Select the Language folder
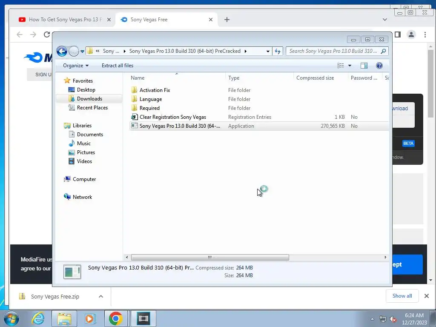The width and height of the screenshot is (436, 327). pos(150,99)
